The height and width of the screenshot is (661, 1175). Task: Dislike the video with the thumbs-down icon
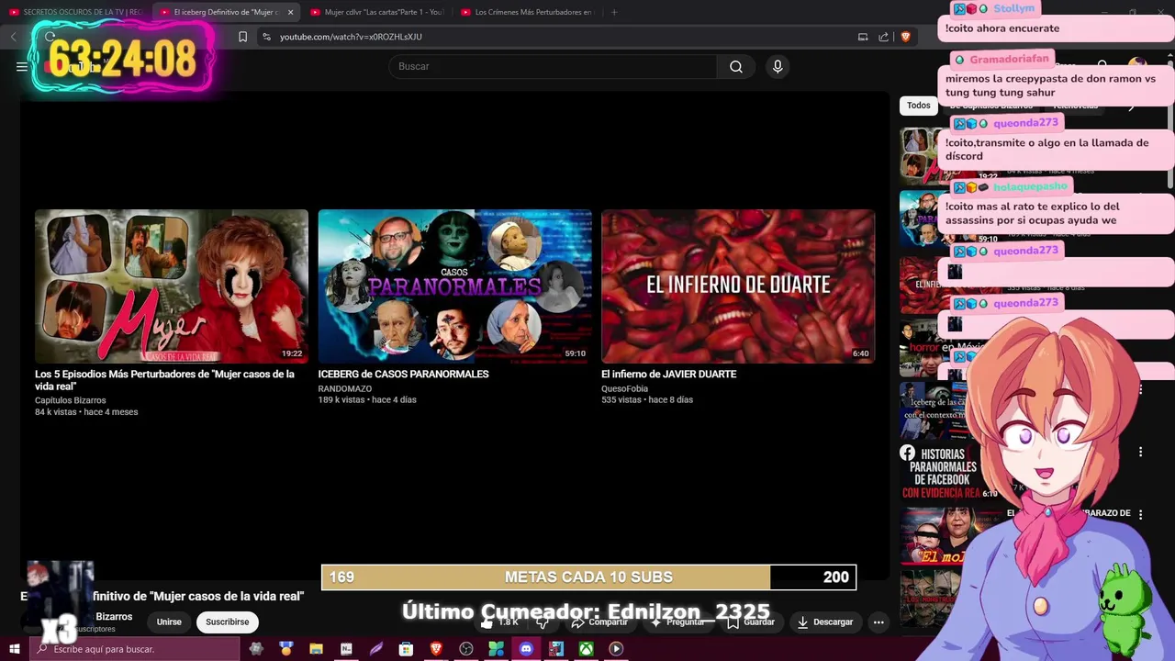543,622
